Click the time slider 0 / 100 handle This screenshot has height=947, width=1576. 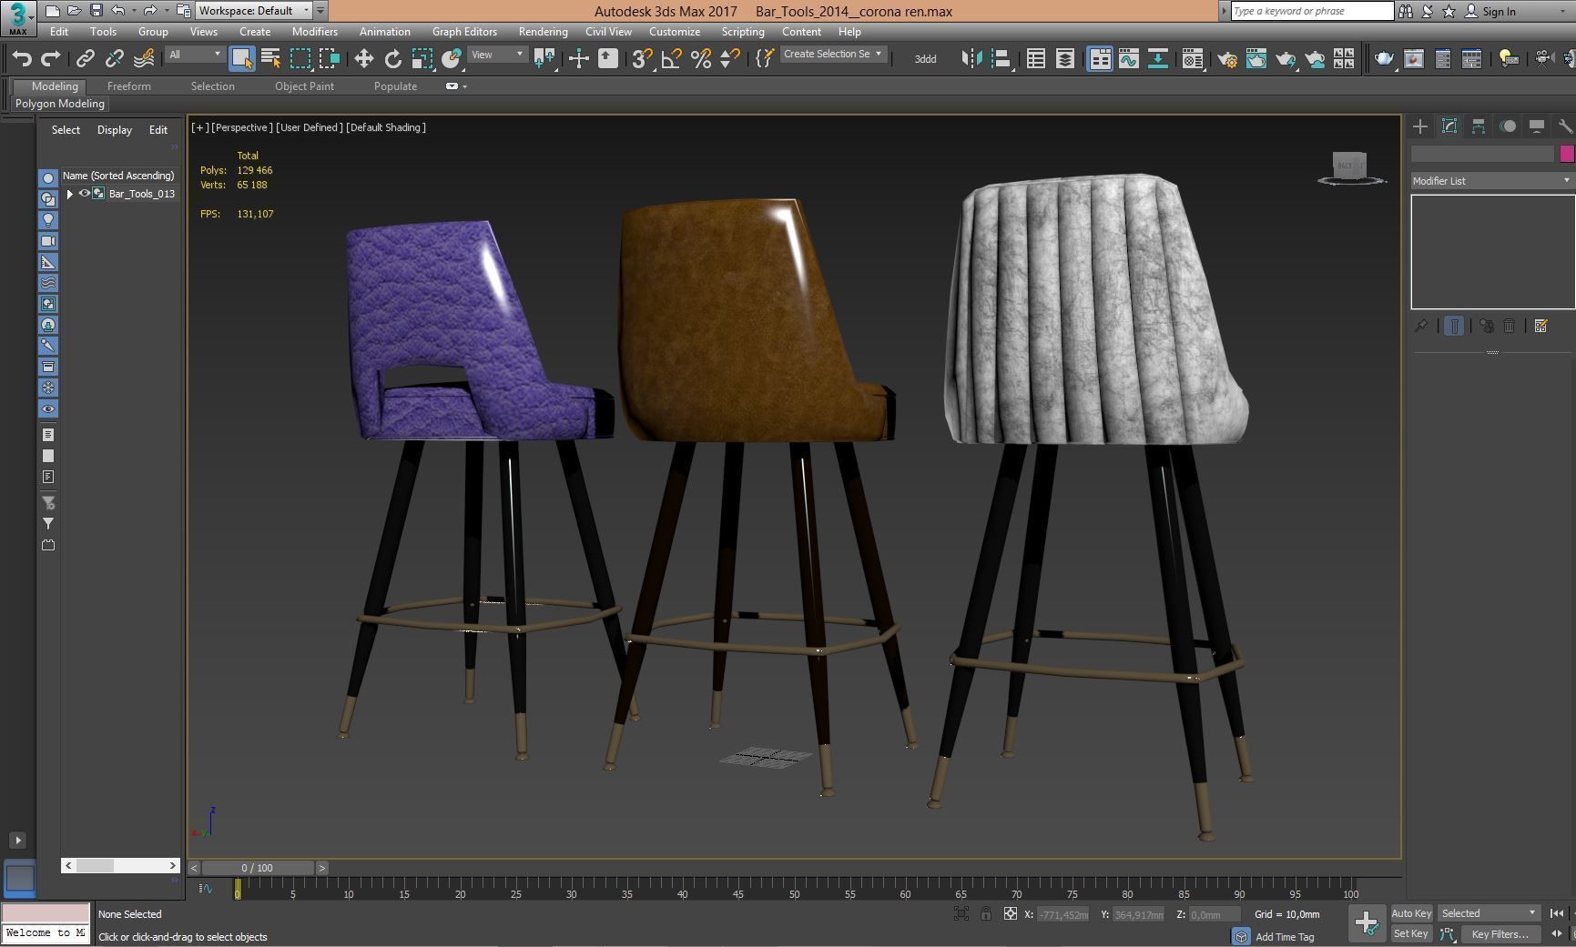(258, 868)
